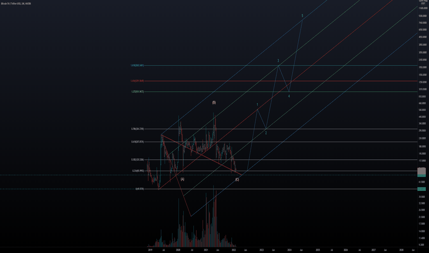Click the 9.3000 price axis label

422,245
